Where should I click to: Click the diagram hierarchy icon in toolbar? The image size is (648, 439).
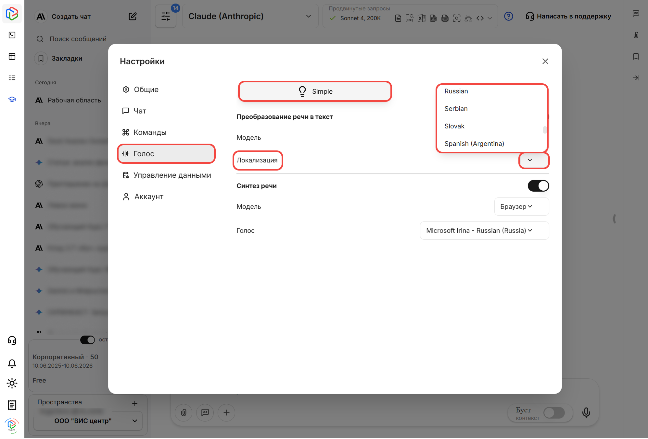coord(468,18)
